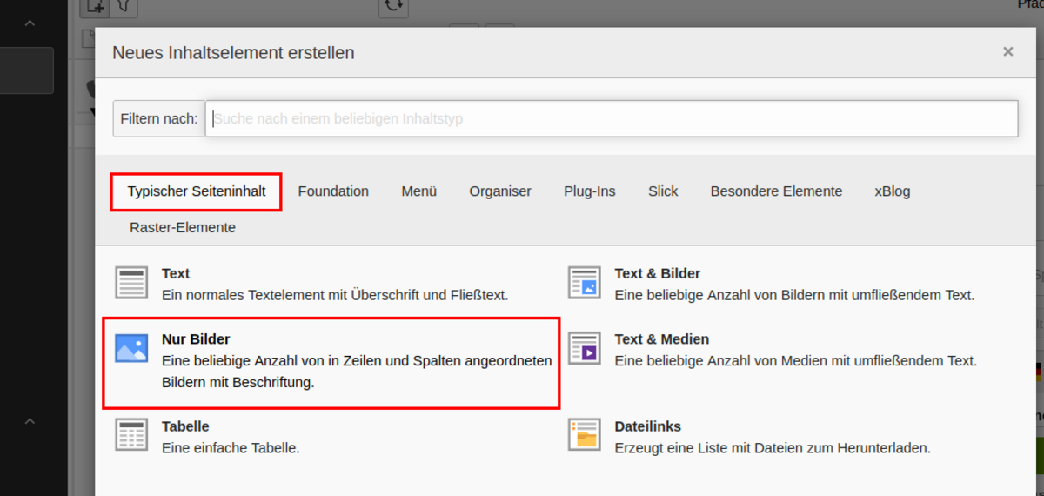Choose the Nur Bilder image icon
Image resolution: width=1044 pixels, height=496 pixels.
pos(132,348)
